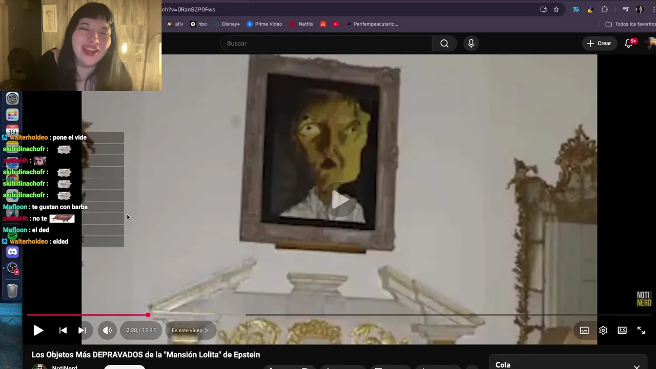Open the aflv bookmark
Screen dimensions: 656x369
175,24
